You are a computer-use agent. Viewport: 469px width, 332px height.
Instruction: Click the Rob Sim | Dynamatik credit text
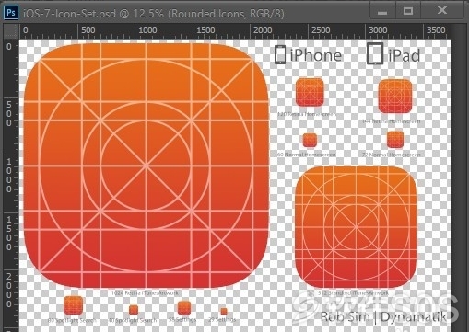coord(383,317)
